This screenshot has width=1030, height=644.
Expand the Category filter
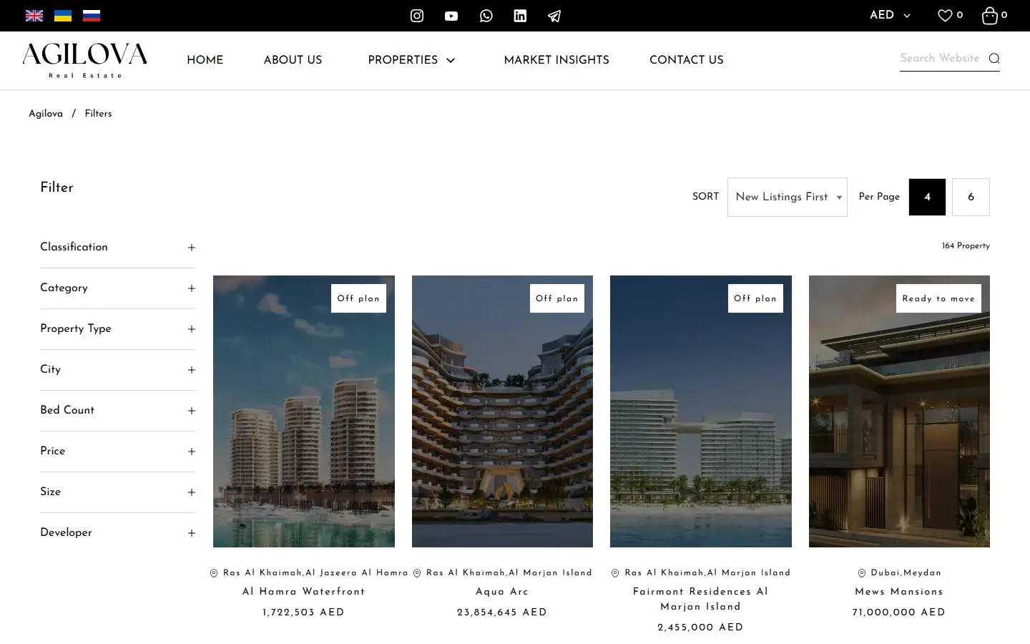(x=117, y=288)
